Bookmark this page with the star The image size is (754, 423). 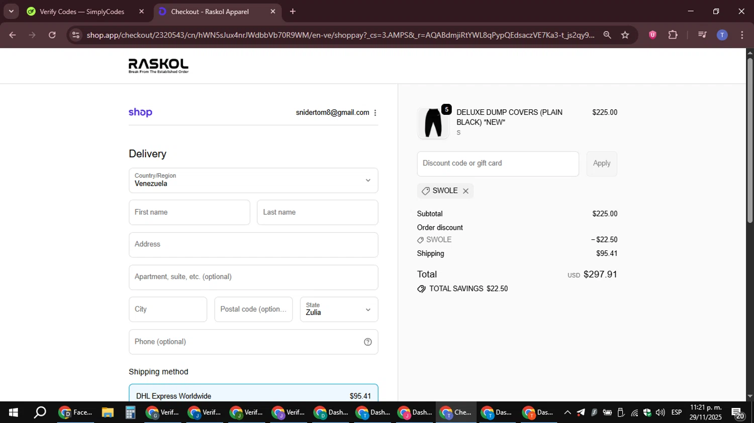click(x=625, y=35)
